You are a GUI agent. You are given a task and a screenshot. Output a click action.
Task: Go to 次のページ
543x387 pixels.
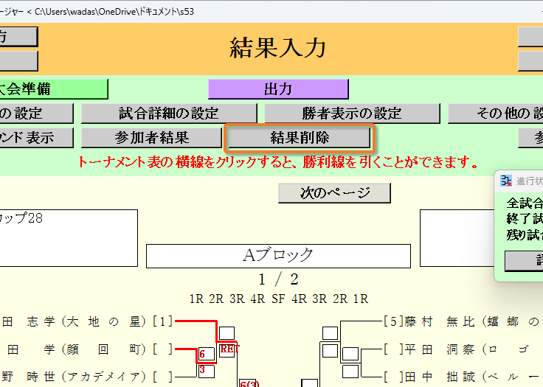click(334, 193)
